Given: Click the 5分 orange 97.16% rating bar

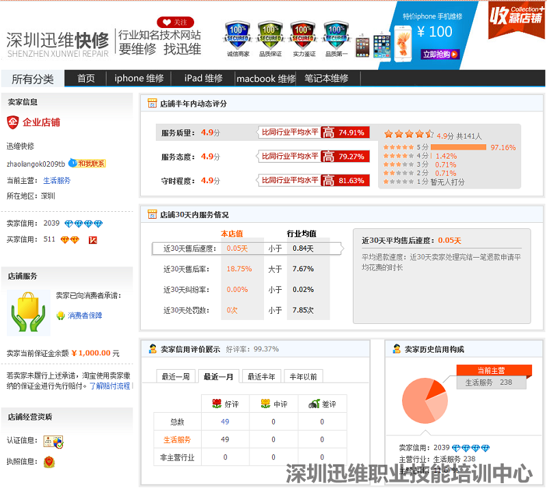Looking at the screenshot, I should [458, 147].
